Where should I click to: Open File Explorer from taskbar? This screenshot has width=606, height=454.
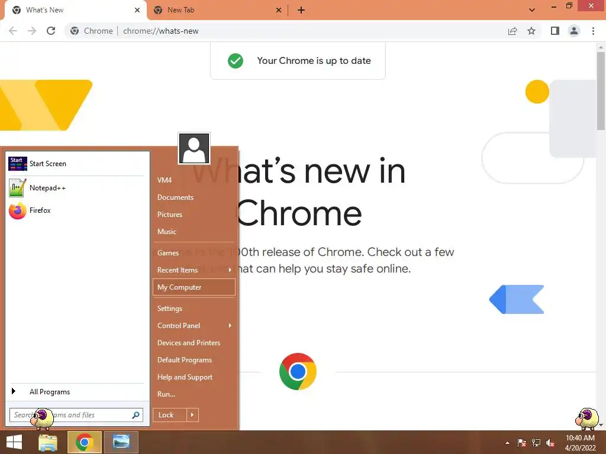[49, 442]
